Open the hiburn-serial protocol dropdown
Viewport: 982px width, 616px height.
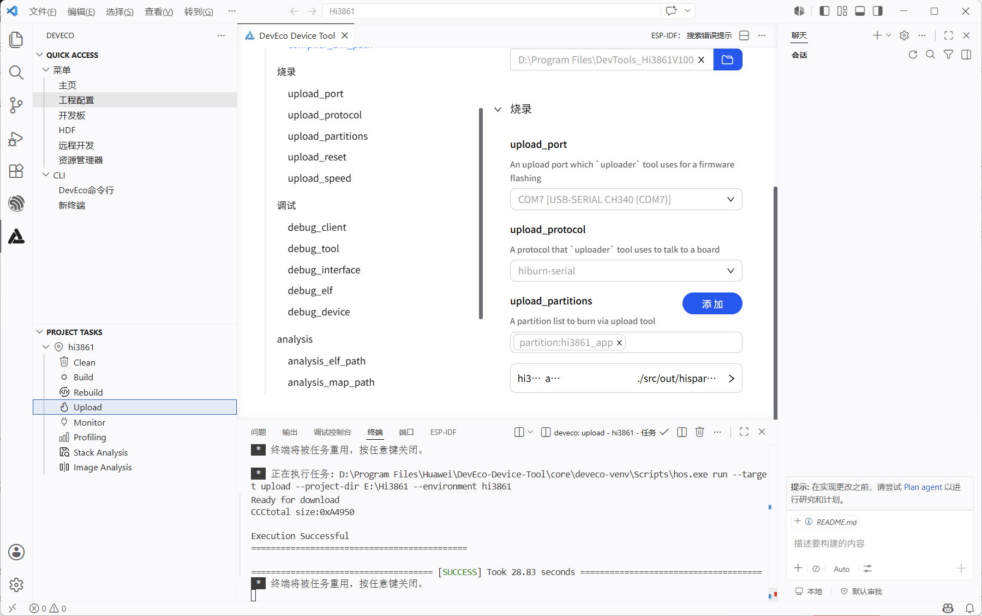[x=626, y=271]
